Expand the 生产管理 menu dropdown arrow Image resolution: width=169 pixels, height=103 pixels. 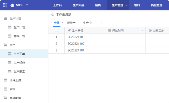(126, 5)
